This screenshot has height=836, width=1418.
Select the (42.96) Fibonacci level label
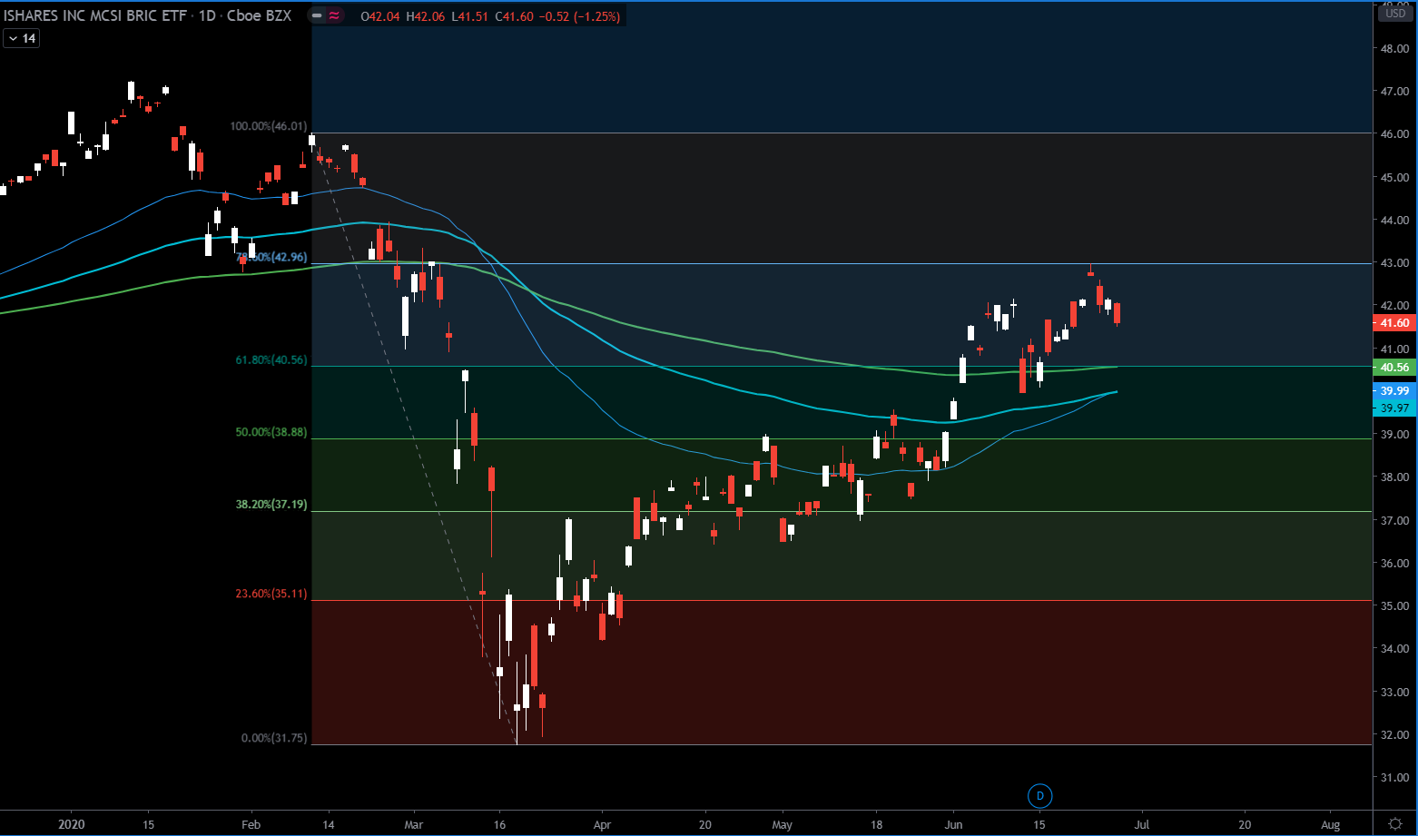pos(271,257)
